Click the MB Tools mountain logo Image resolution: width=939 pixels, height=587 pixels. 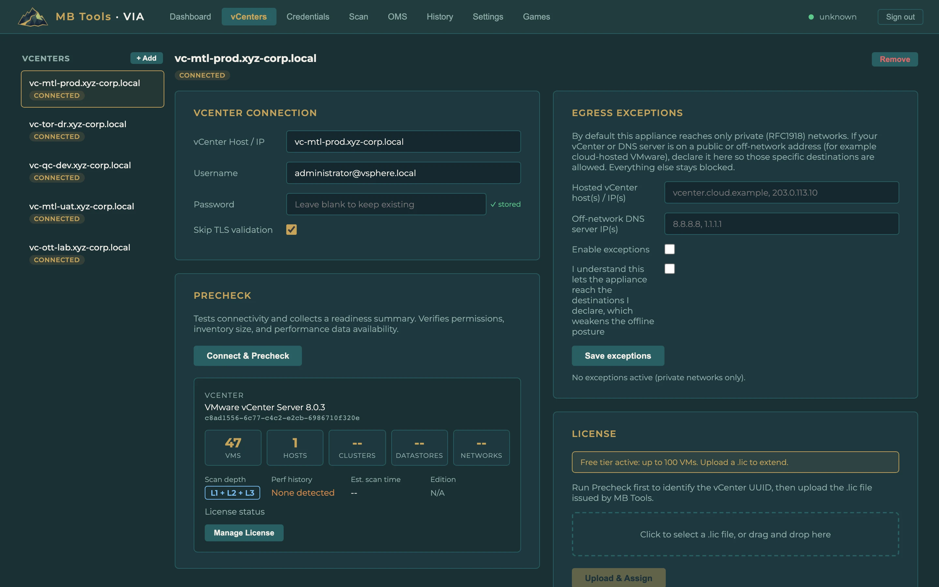point(33,17)
